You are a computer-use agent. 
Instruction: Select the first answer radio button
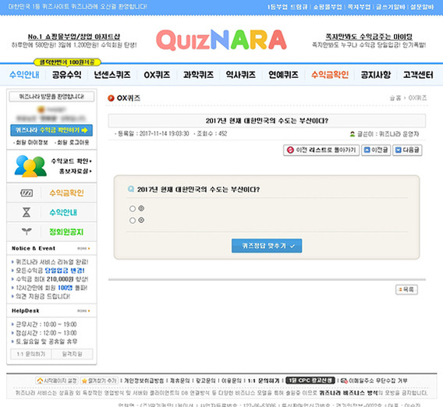point(133,209)
